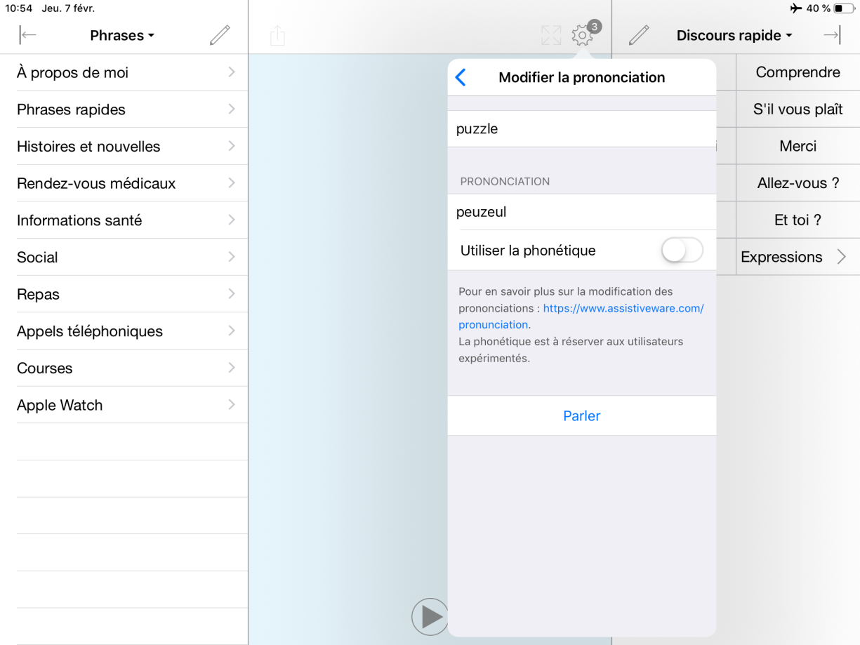Tap the 10:54 clock in status bar

click(x=19, y=8)
